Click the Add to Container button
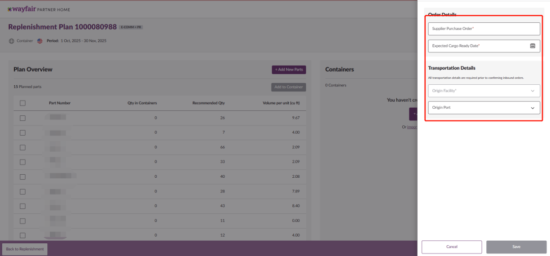The height and width of the screenshot is (256, 550). click(x=288, y=87)
